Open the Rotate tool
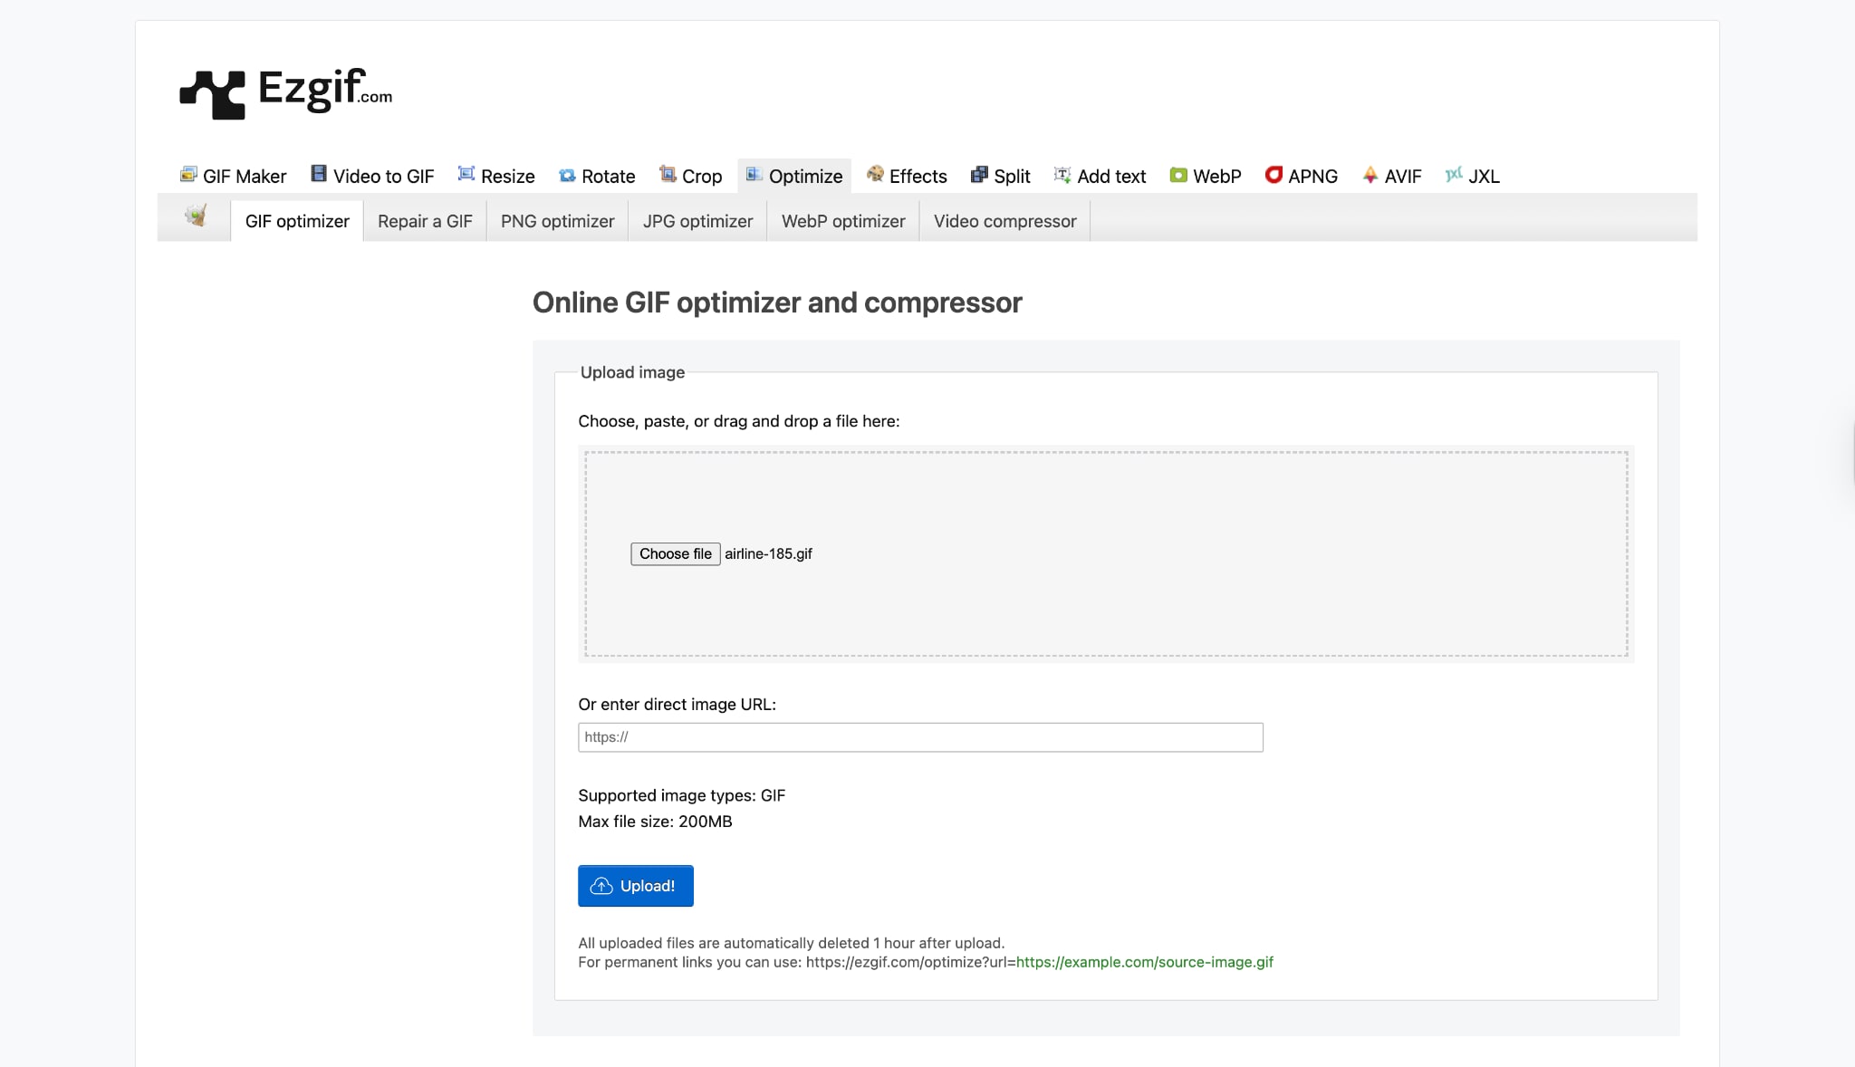Image resolution: width=1855 pixels, height=1067 pixels. (x=598, y=176)
